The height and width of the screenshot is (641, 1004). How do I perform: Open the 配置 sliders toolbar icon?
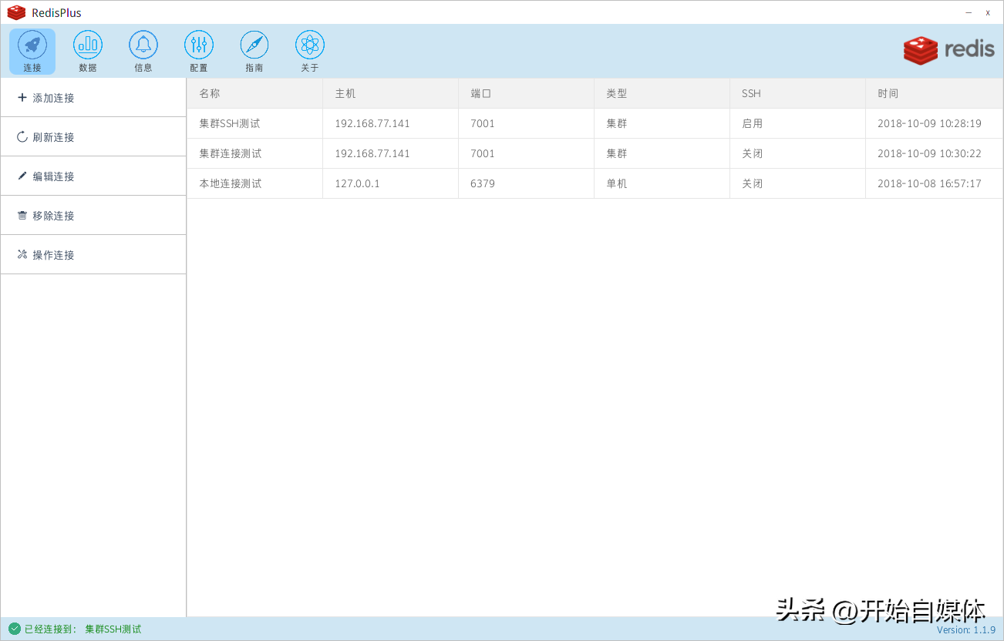[x=199, y=52]
